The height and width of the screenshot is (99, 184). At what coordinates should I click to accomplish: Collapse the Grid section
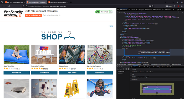131,74
